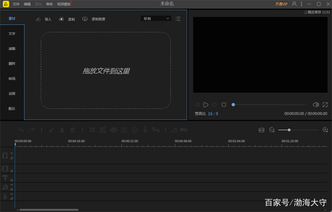Click the record circle icon
Viewport: 332px width, 212px height.
click(x=61, y=19)
